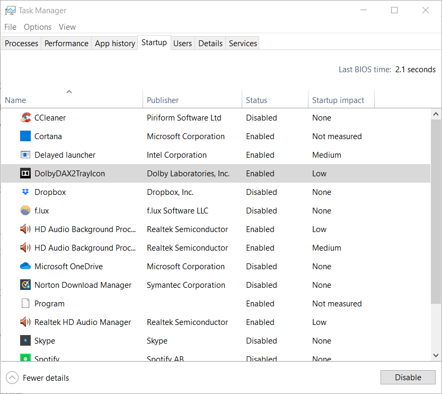Click the Norton Download Manager icon

click(x=25, y=285)
